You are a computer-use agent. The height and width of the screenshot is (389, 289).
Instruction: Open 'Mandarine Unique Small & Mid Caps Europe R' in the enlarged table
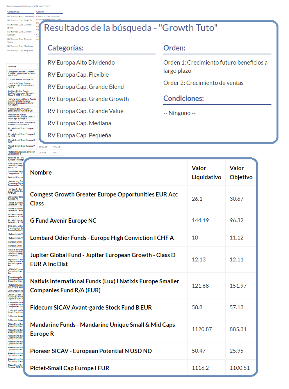click(103, 329)
